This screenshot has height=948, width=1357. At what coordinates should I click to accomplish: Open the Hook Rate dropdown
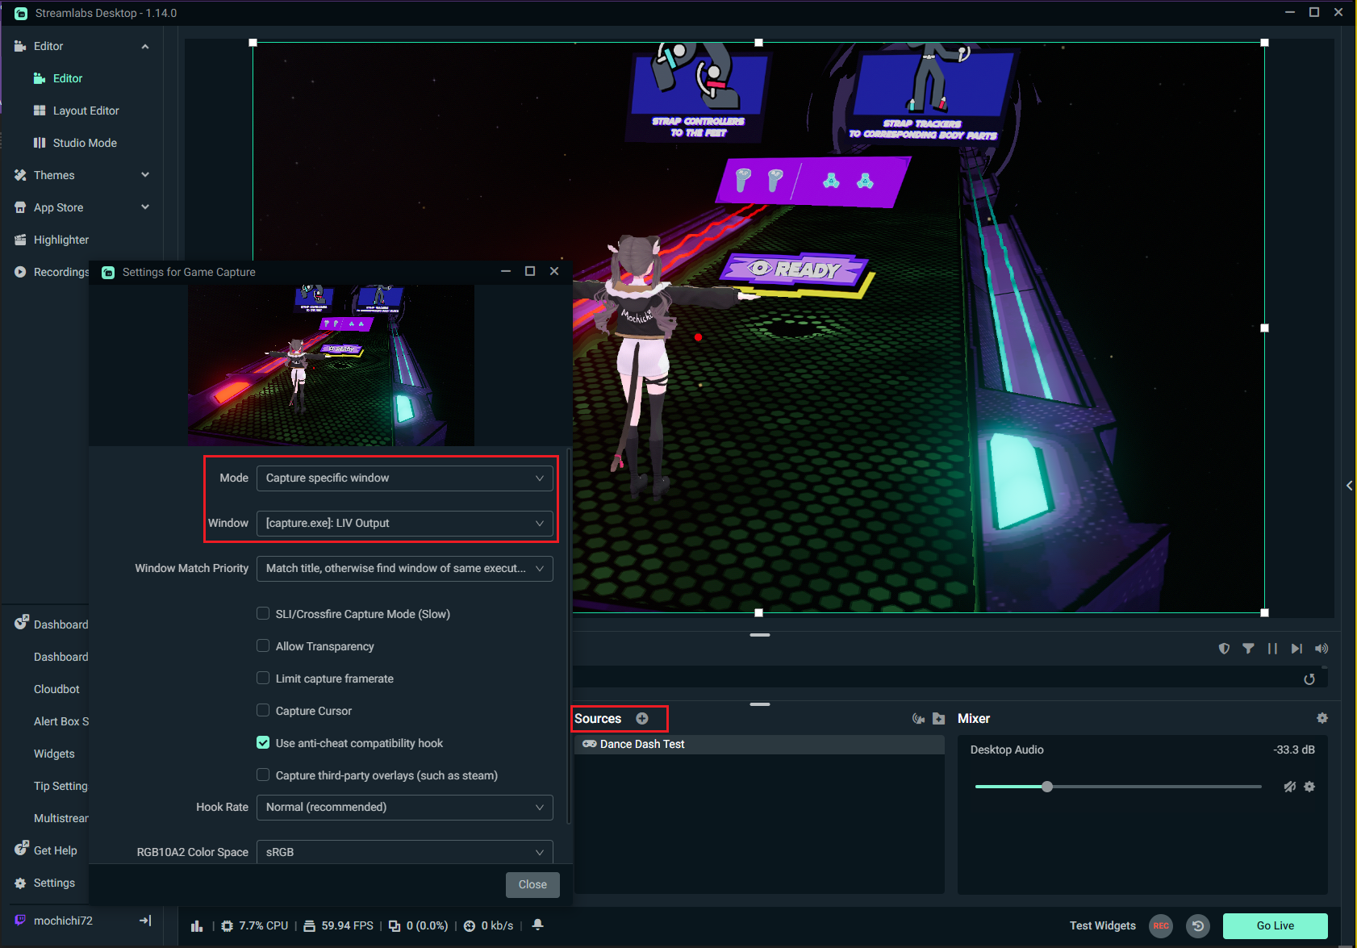point(404,807)
